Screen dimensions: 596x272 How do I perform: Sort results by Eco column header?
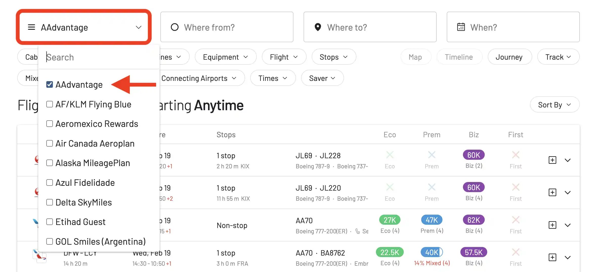(390, 134)
